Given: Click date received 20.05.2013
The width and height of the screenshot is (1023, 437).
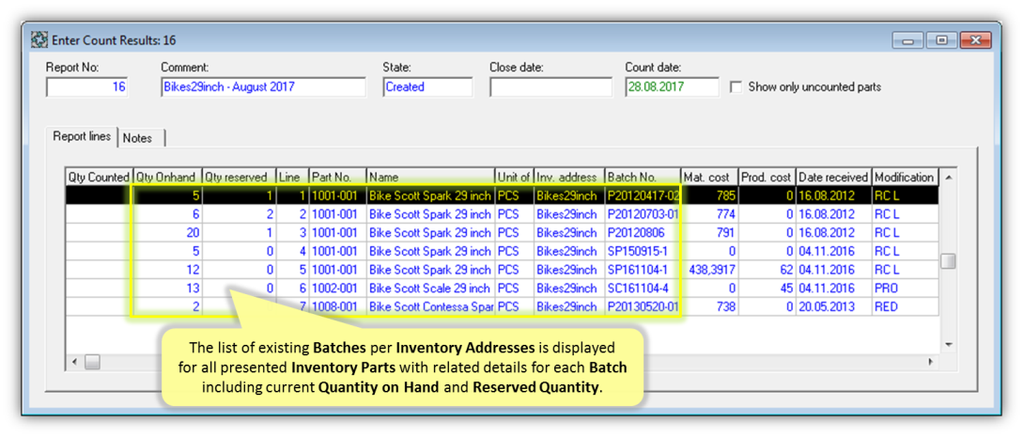Looking at the screenshot, I should [834, 306].
